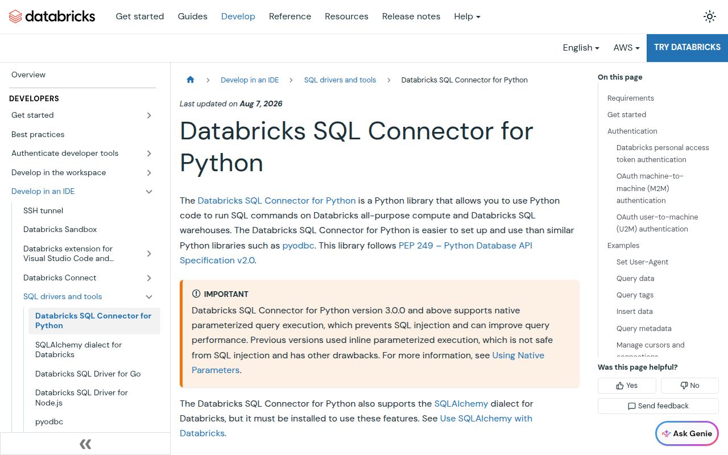The height and width of the screenshot is (455, 728).
Task: Open the AWS cloud provider dropdown
Action: tap(626, 48)
